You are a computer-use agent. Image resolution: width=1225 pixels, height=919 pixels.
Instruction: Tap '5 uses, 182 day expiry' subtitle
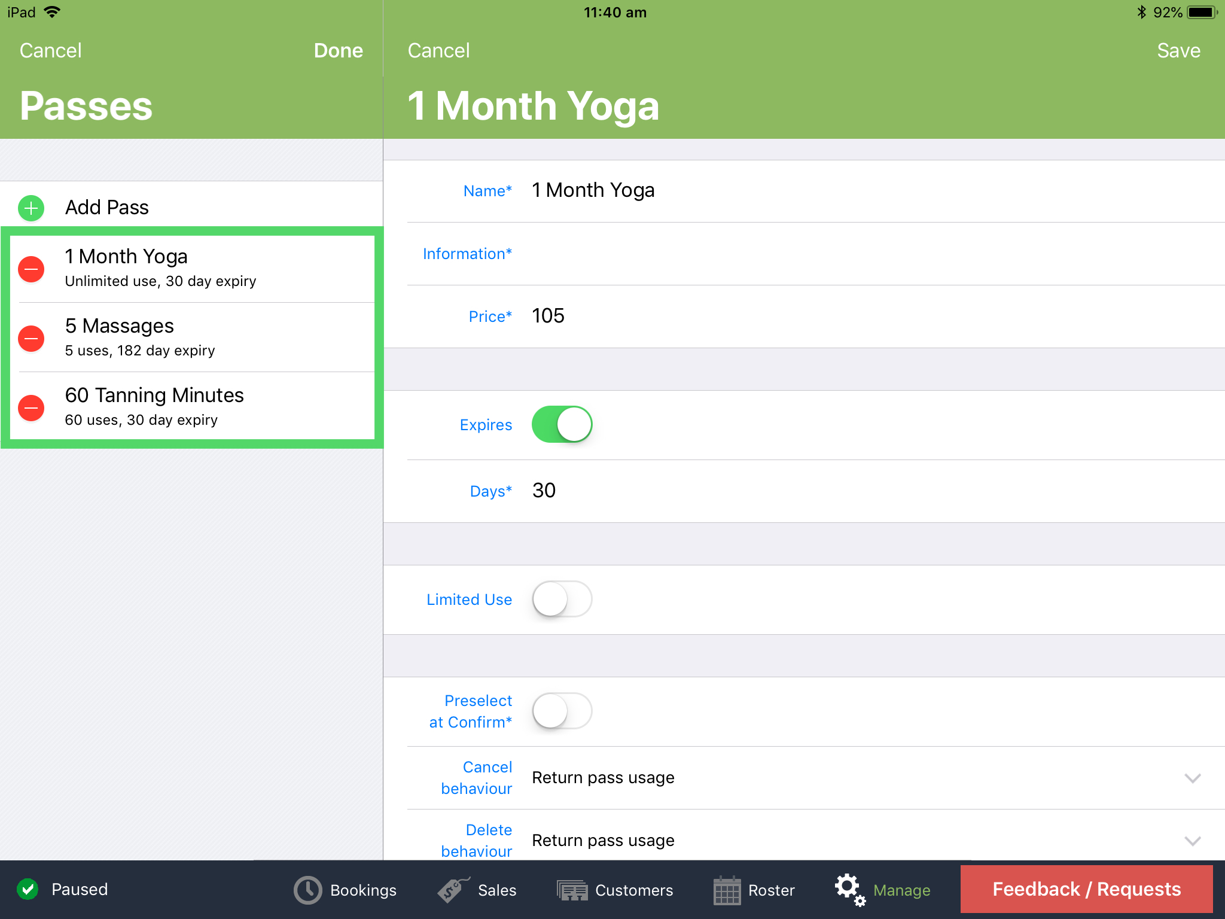tap(140, 351)
